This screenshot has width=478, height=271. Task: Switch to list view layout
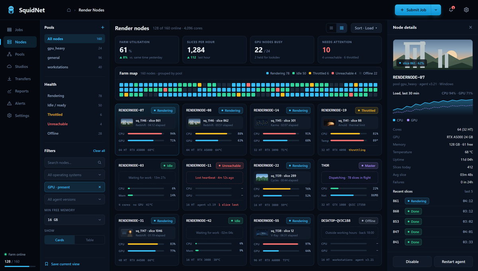tap(331, 28)
